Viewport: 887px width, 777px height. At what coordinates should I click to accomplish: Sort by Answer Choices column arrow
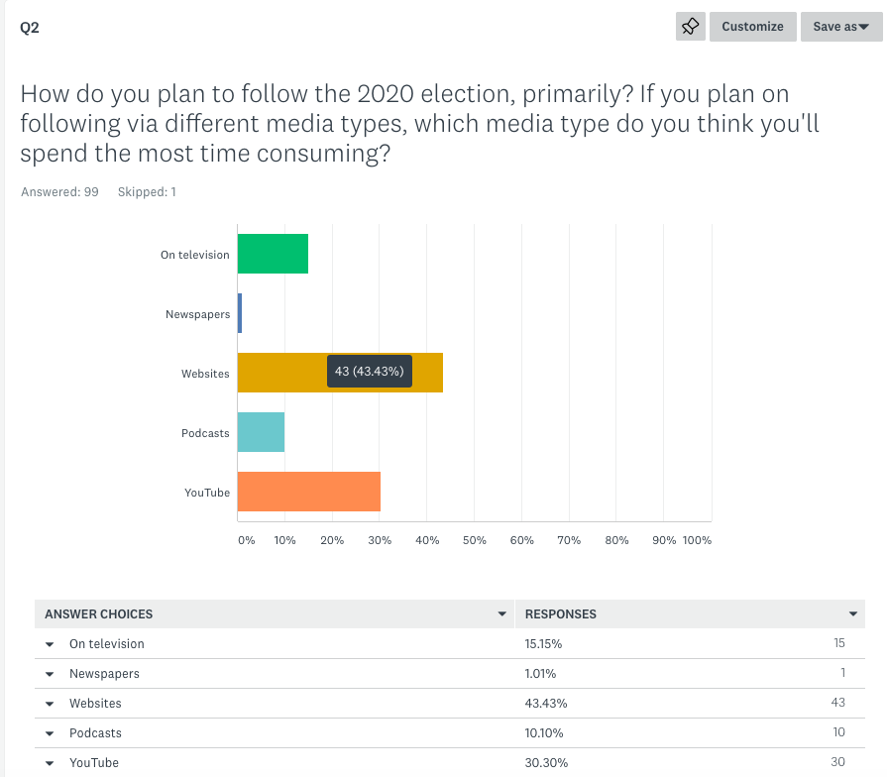coord(501,614)
